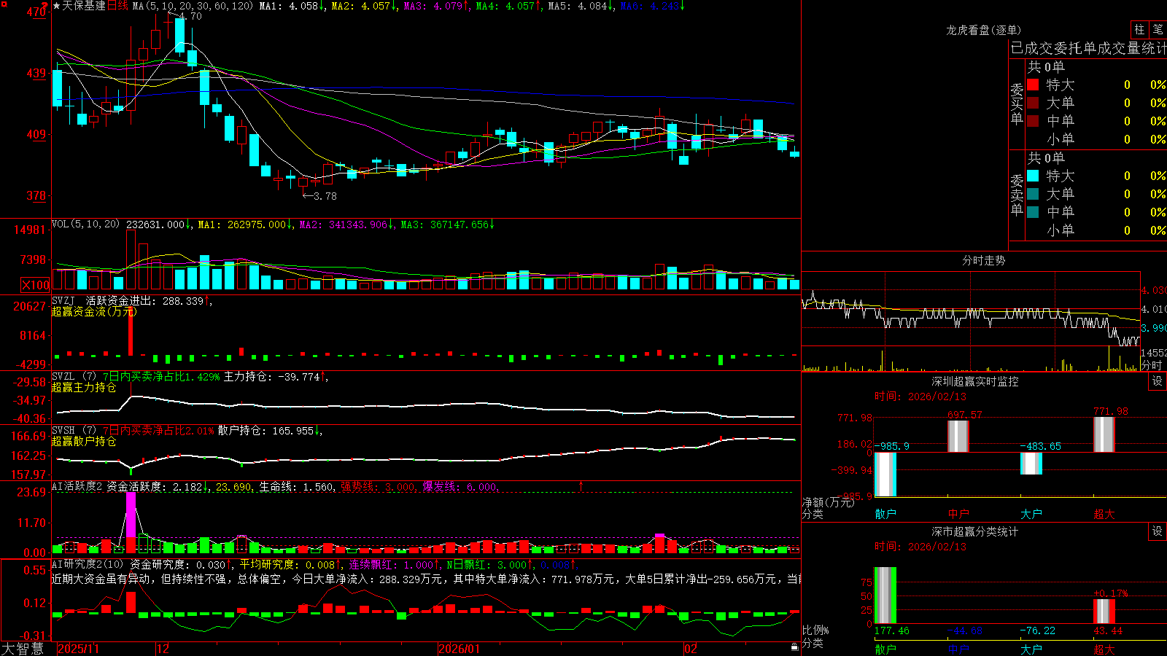Switch 龙虎看盘 to 笔 tick mode

click(x=1158, y=30)
